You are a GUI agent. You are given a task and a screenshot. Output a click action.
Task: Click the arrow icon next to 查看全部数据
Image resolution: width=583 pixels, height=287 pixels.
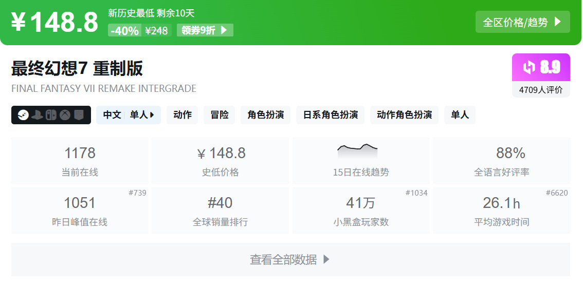pyautogui.click(x=326, y=259)
